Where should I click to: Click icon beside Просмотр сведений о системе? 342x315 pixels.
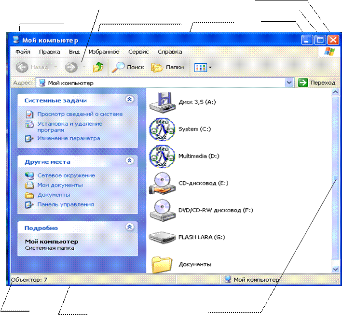29,114
